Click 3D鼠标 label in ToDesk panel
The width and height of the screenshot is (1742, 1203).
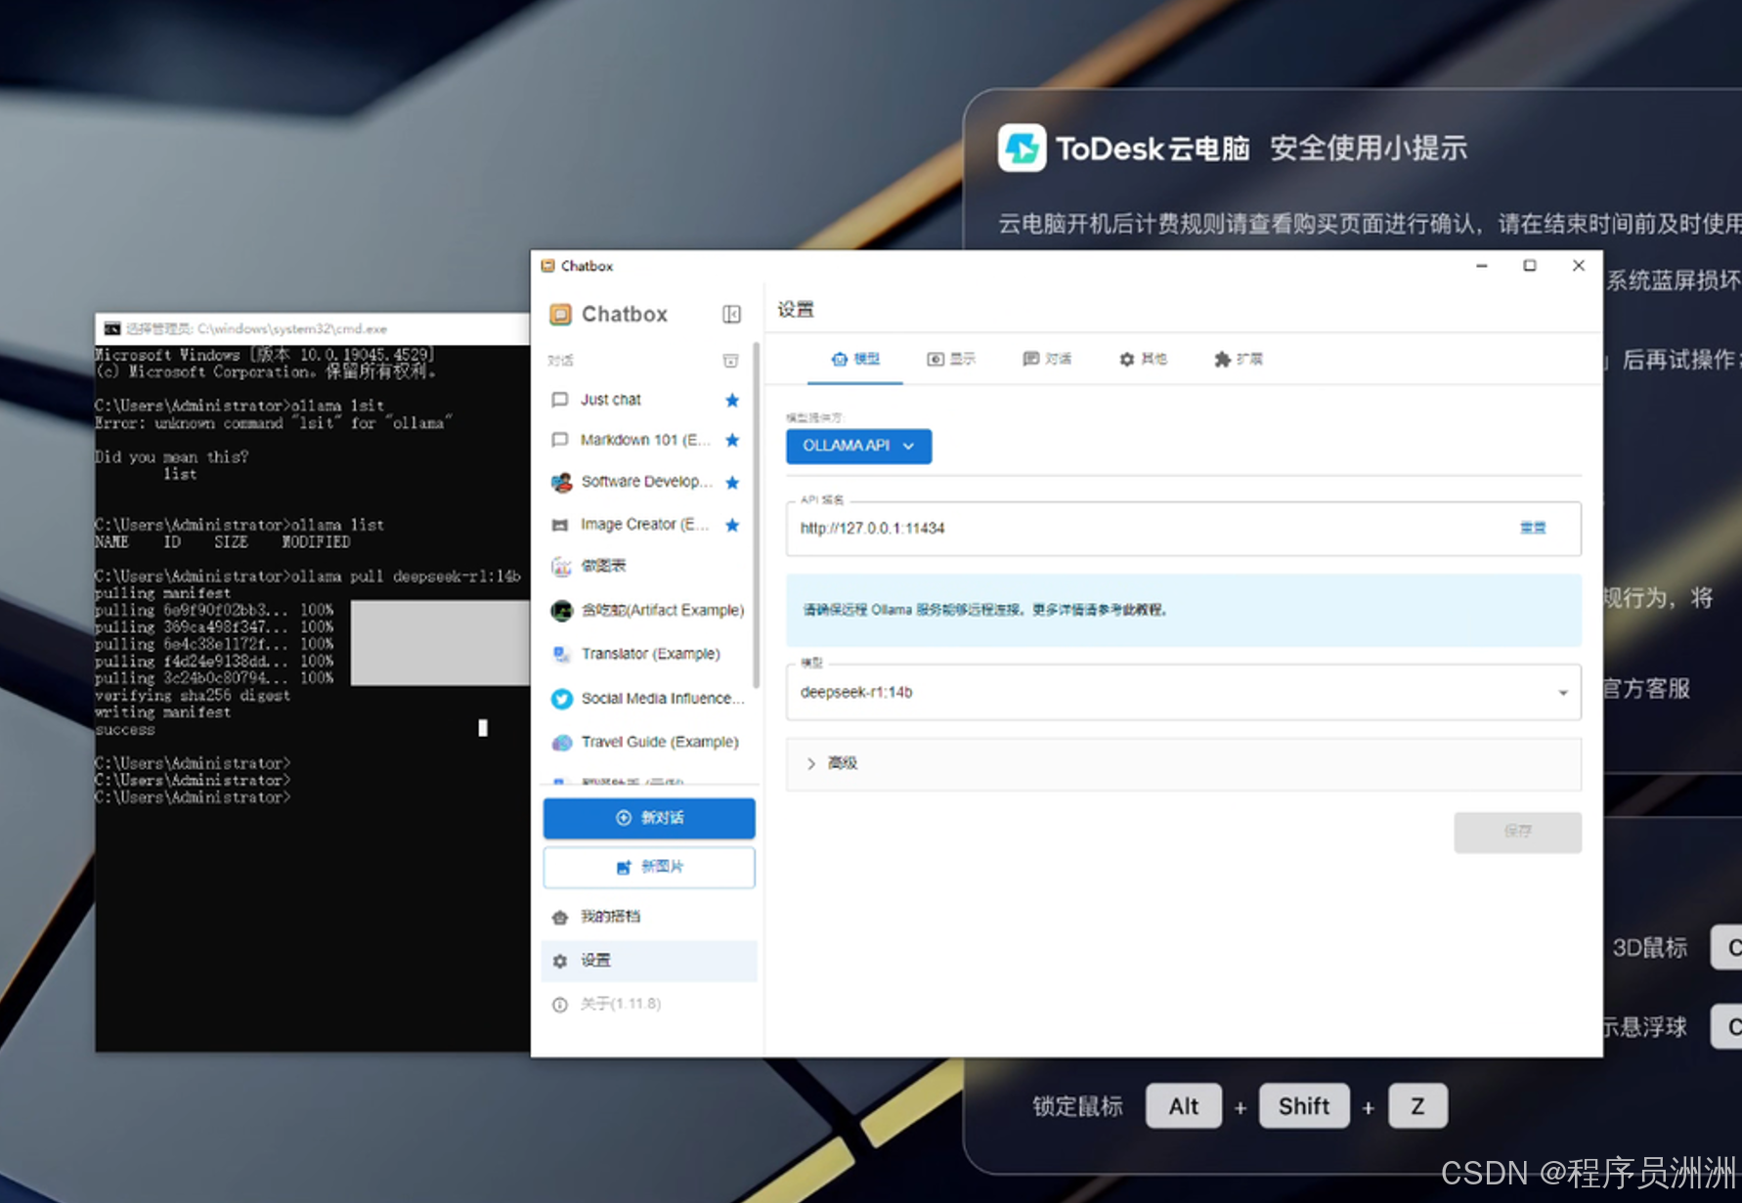1649,947
